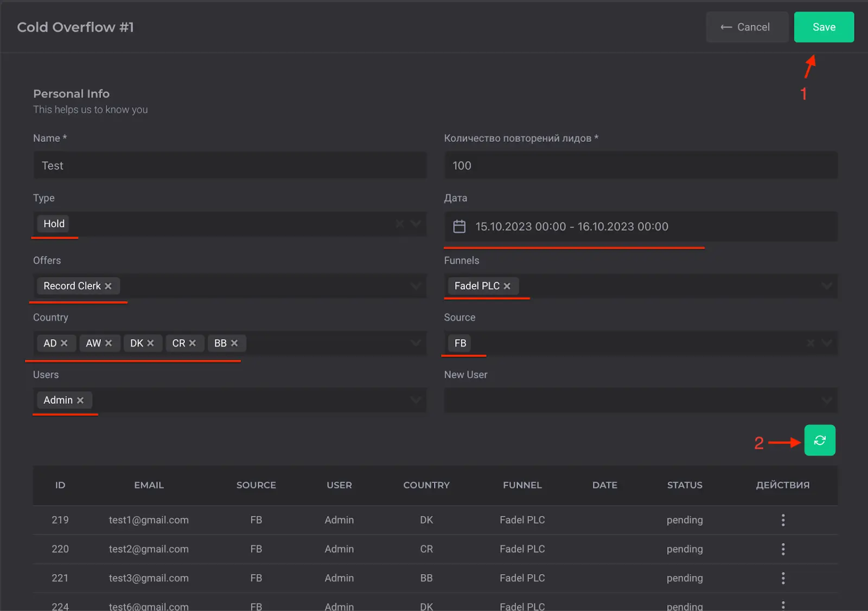Click the COUNTRY column header
Image resolution: width=868 pixels, height=611 pixels.
pyautogui.click(x=426, y=485)
